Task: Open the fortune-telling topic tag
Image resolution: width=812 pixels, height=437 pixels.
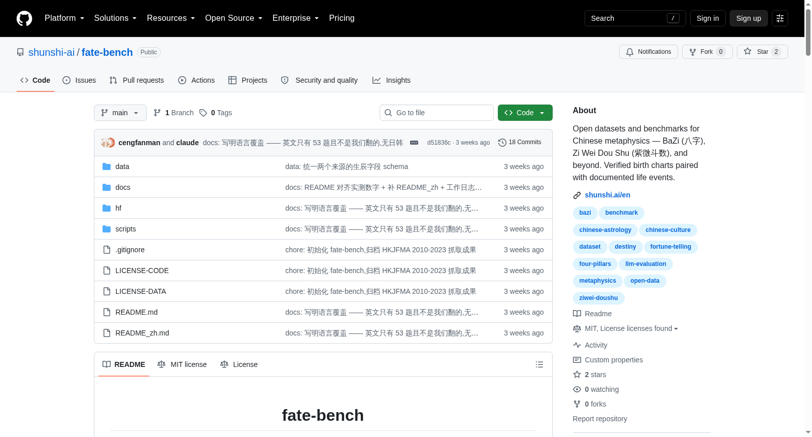Action: [x=671, y=247]
